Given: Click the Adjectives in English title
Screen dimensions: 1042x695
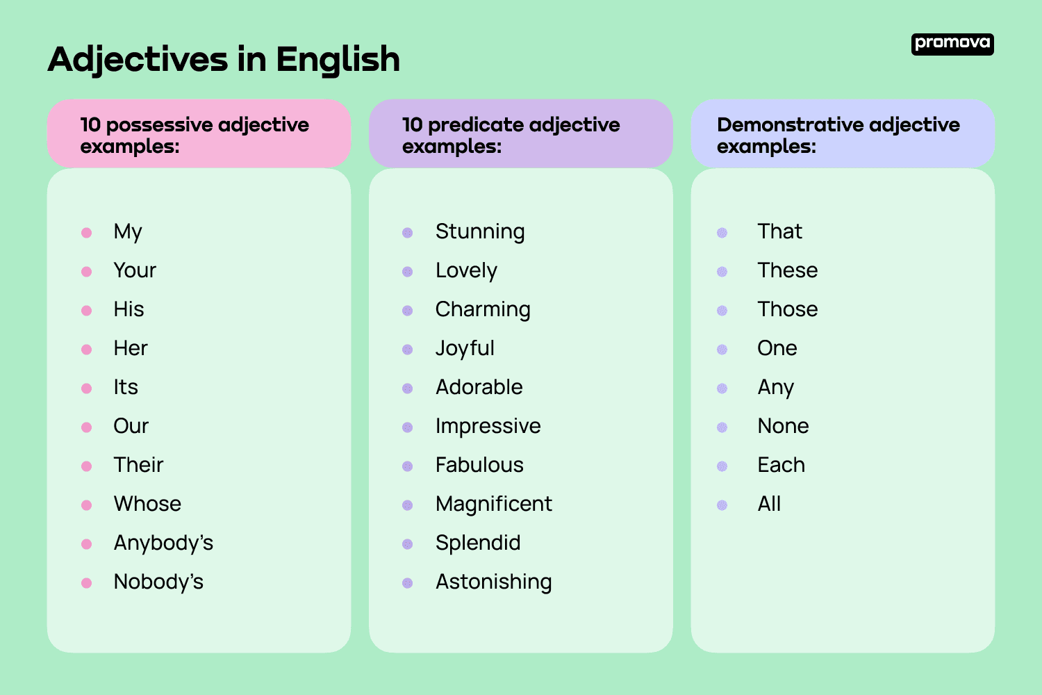Looking at the screenshot, I should [x=224, y=59].
